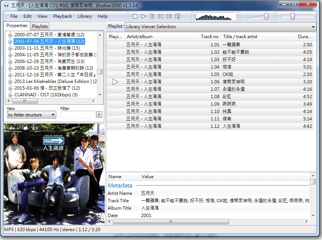Sort by the Track no column header
Image resolution: width=322 pixels, height=240 pixels.
click(209, 37)
